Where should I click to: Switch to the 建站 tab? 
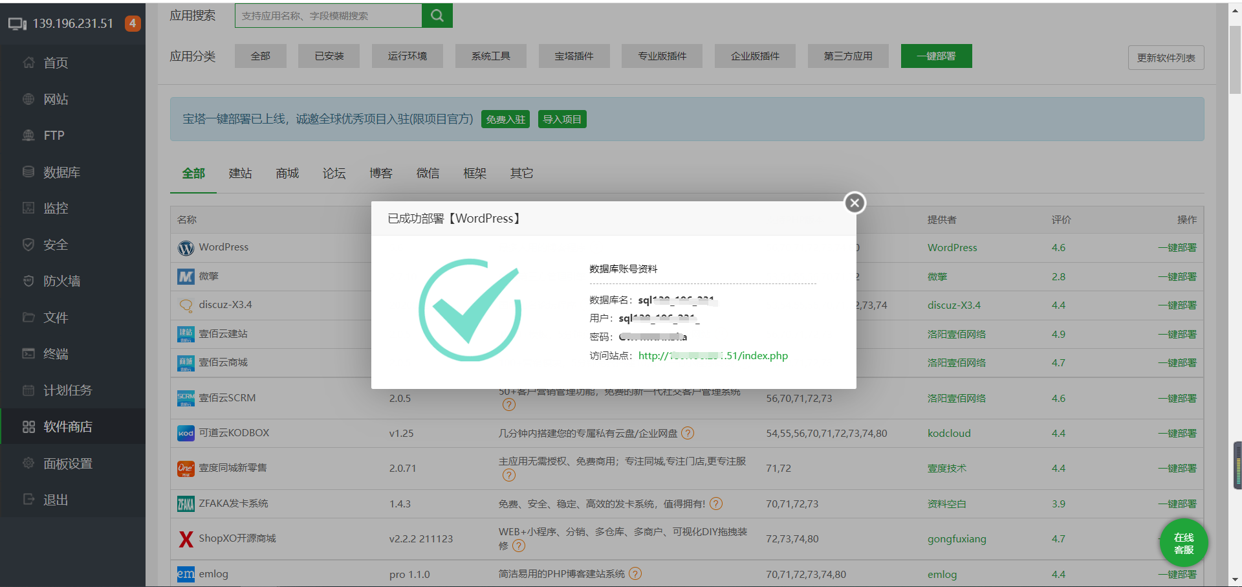point(241,173)
